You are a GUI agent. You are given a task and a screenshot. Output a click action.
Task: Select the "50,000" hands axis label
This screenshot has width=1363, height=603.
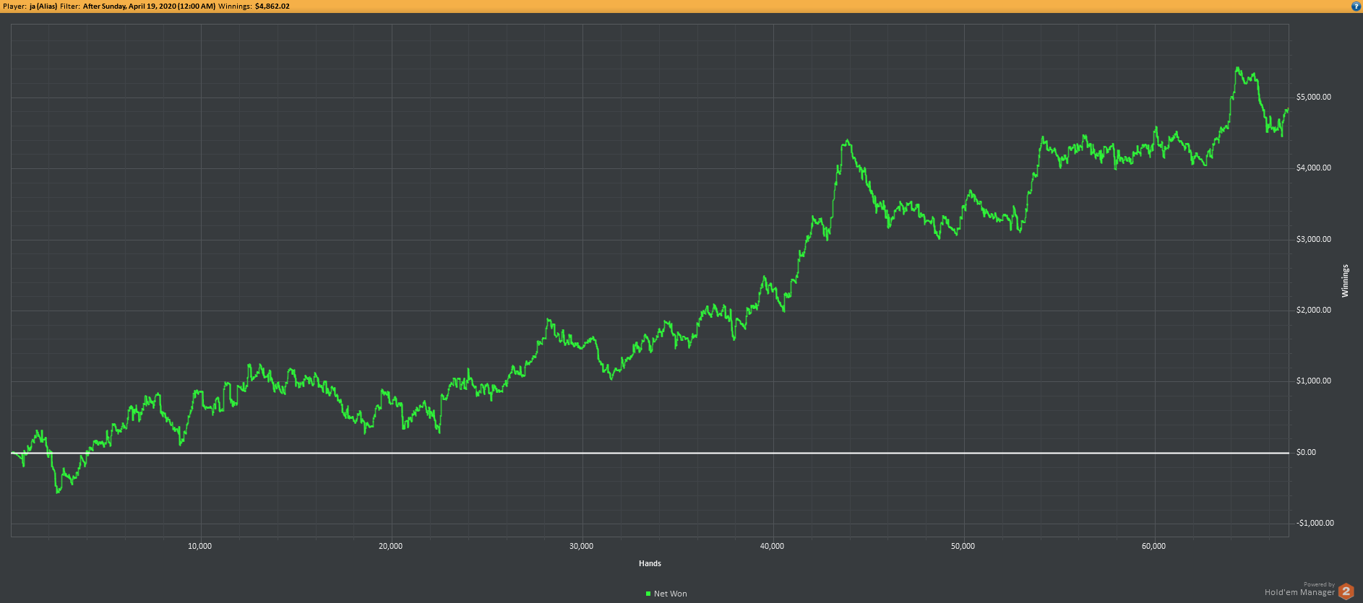coord(963,546)
